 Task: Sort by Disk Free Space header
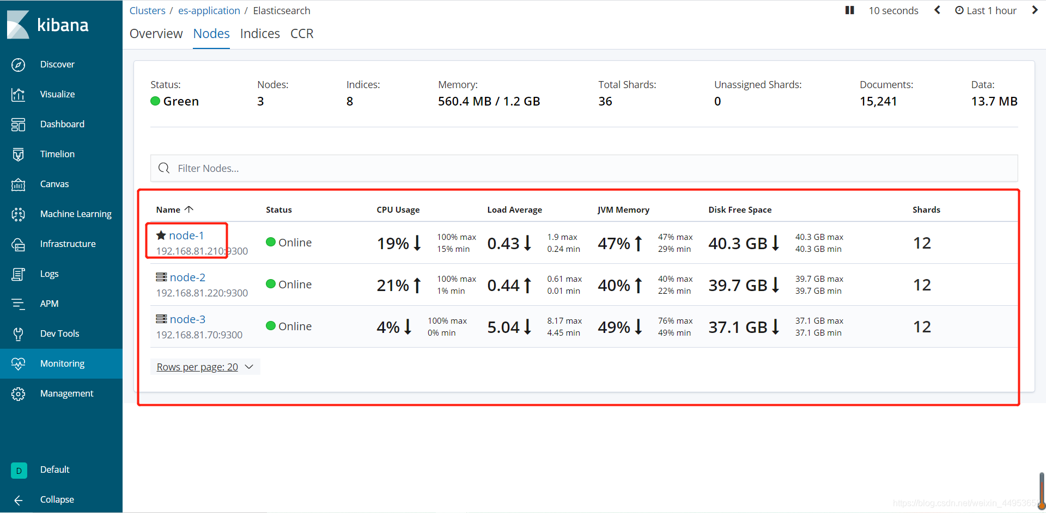tap(740, 209)
